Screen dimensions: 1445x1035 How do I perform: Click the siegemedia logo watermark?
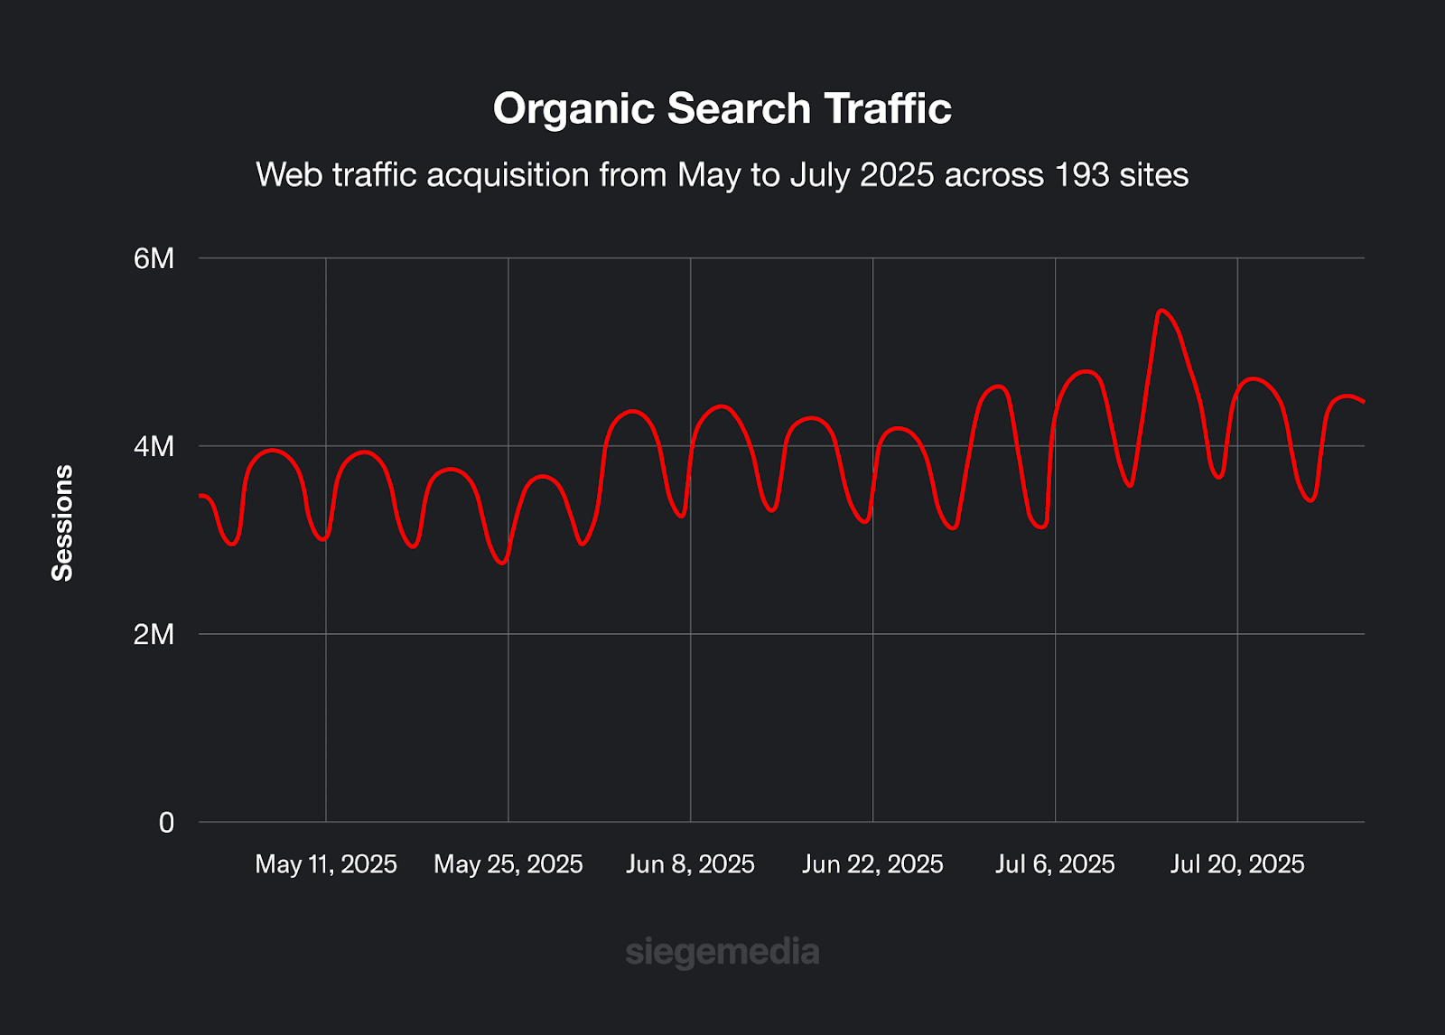tap(722, 952)
